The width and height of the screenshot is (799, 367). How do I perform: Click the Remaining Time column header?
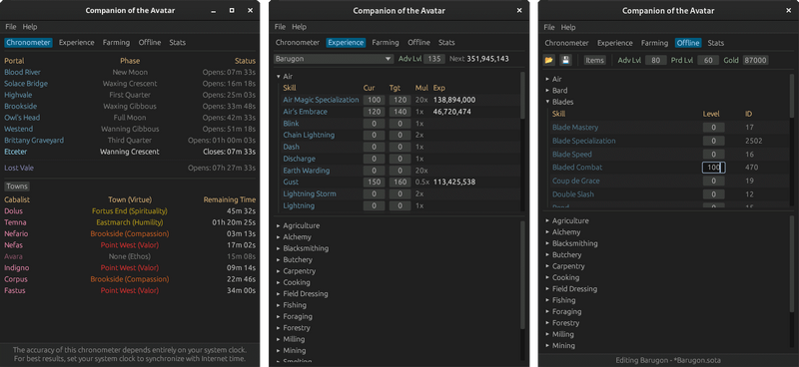click(230, 199)
